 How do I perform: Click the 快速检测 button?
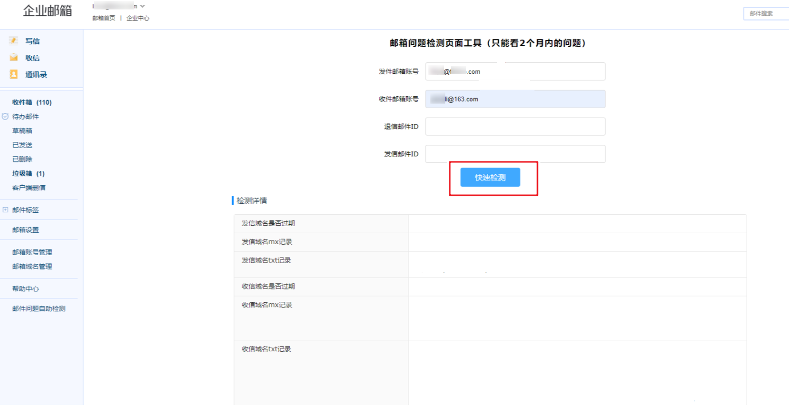490,177
